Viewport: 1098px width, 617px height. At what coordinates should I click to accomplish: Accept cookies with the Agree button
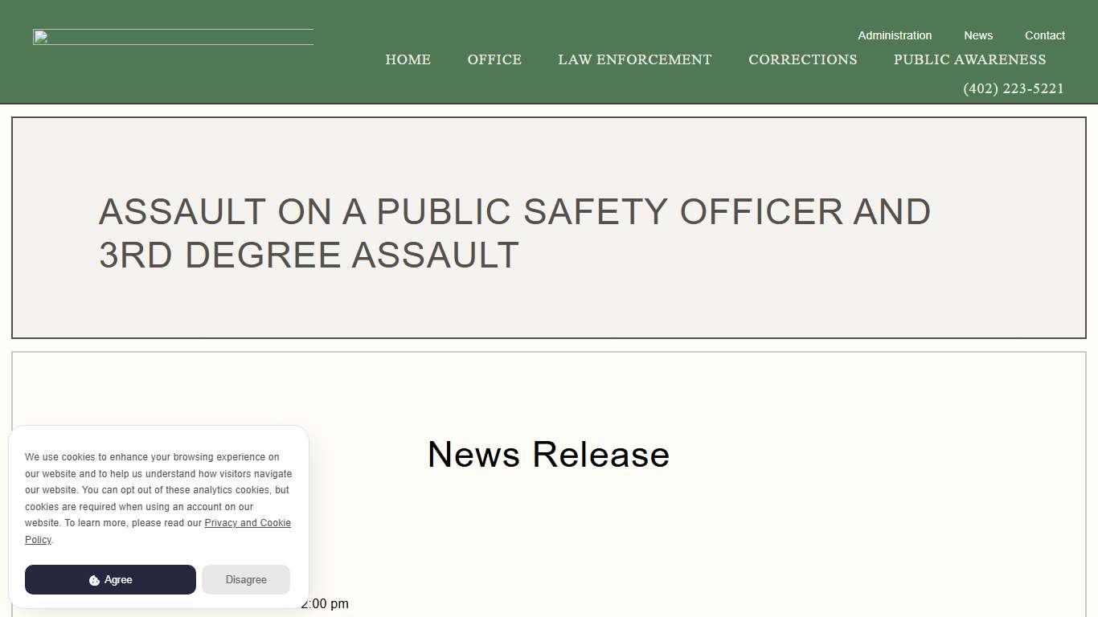[x=110, y=579]
